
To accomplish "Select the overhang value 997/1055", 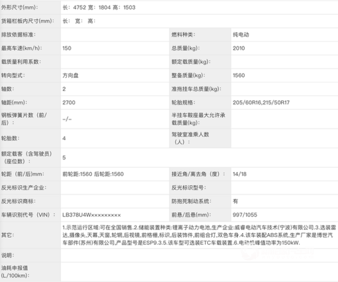I will click(x=245, y=215).
